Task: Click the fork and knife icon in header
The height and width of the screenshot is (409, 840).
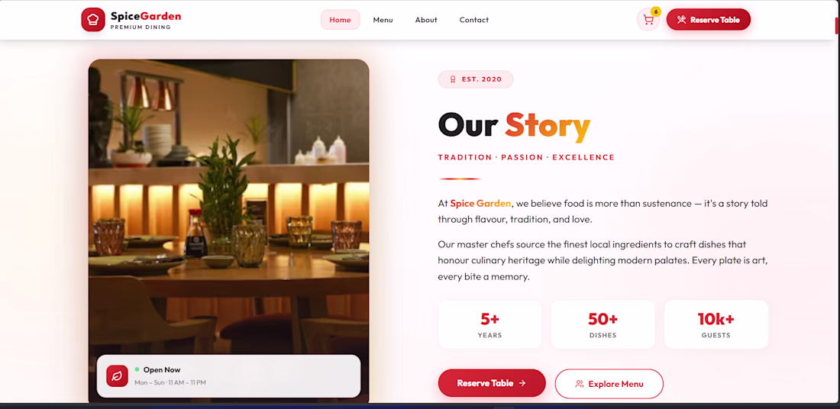Action: [x=681, y=20]
